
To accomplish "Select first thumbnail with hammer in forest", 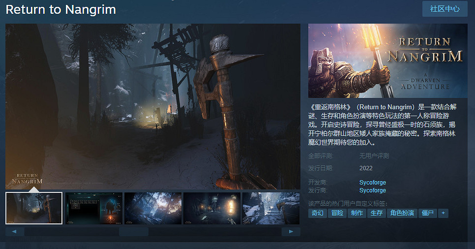I will coord(34,208).
